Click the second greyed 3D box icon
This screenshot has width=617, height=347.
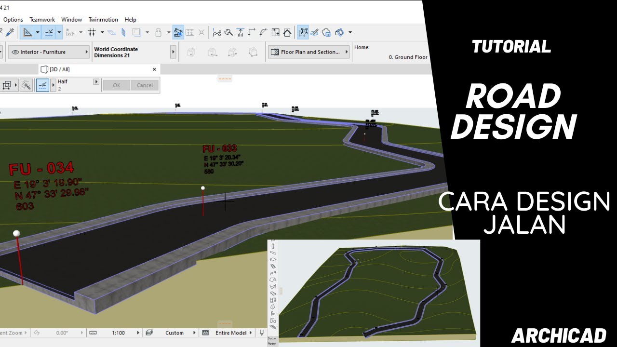click(x=212, y=52)
